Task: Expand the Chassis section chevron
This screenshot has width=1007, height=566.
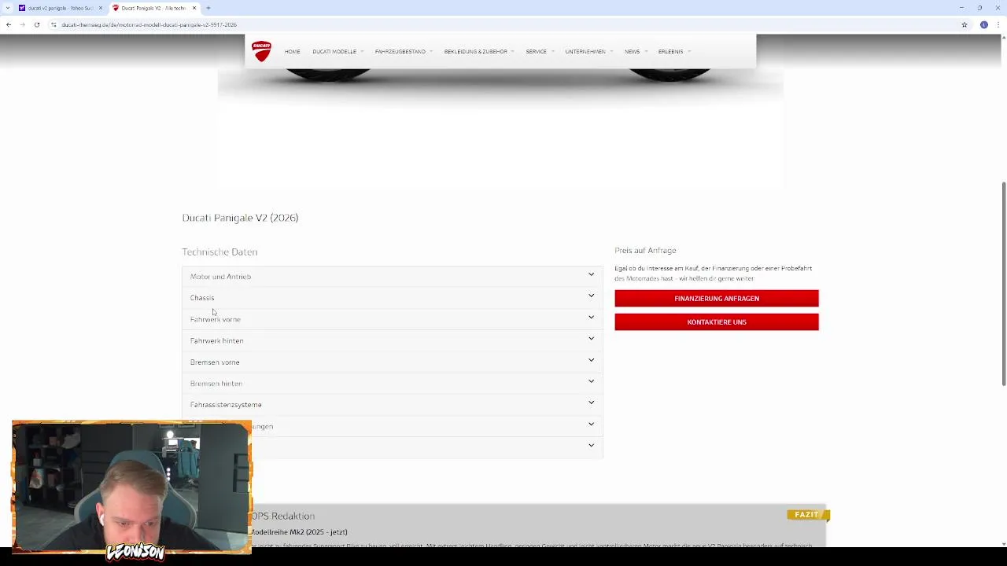Action: 591,296
